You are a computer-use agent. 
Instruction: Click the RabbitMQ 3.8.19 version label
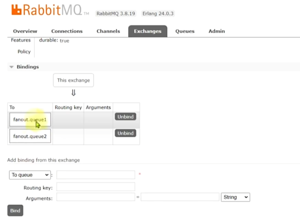(116, 13)
